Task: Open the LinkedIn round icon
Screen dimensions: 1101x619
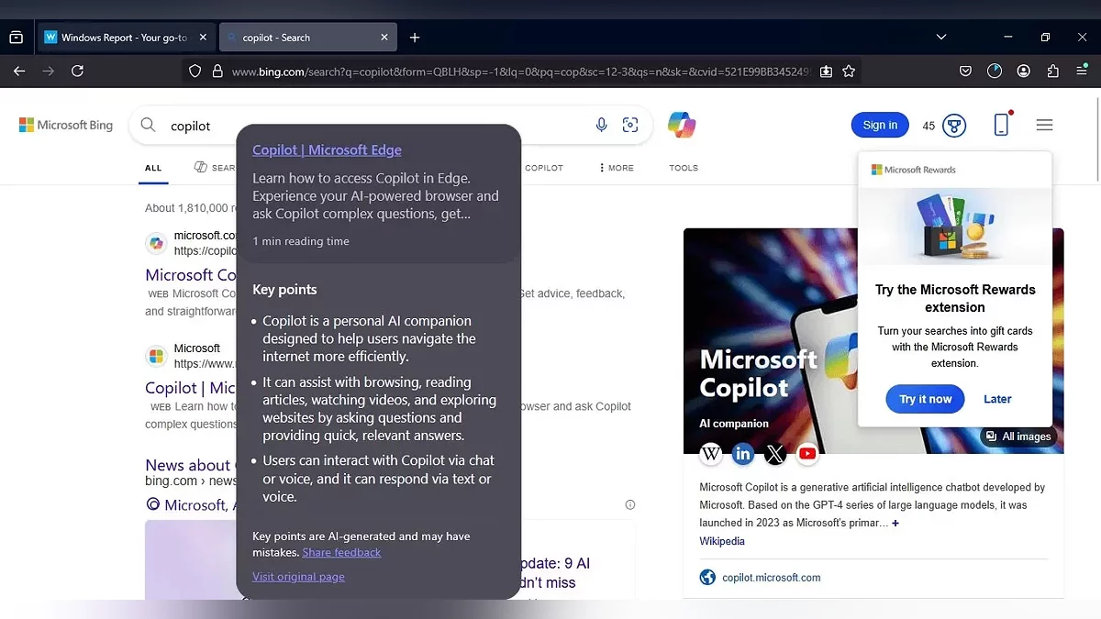Action: click(x=743, y=453)
